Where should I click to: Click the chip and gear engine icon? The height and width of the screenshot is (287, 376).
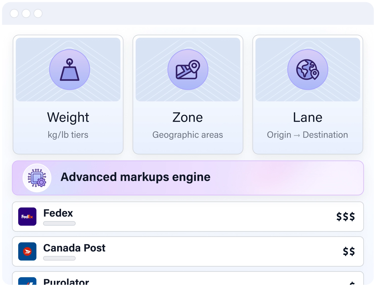37,178
